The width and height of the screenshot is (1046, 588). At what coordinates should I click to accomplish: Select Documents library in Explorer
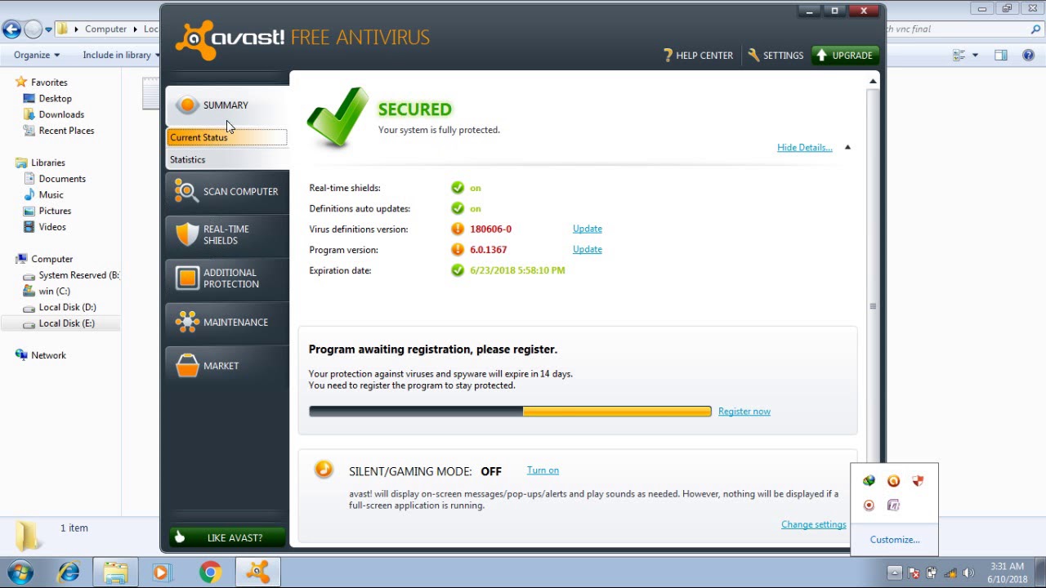pyautogui.click(x=62, y=179)
